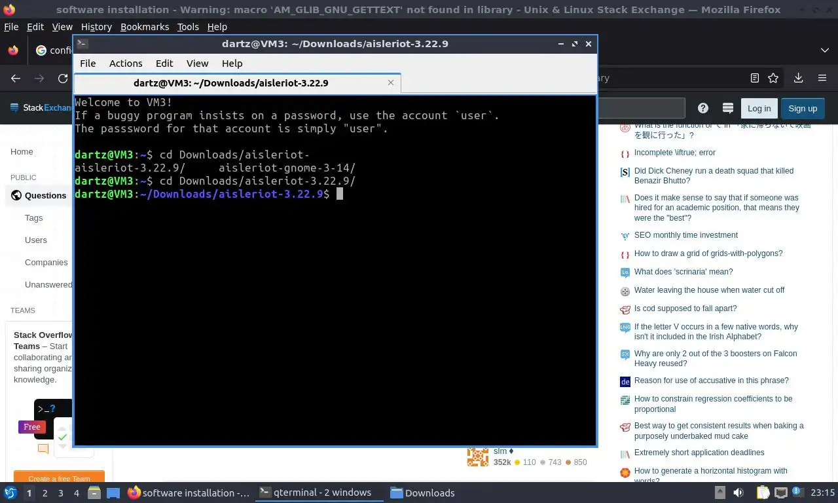Viewport: 838px width, 503px height.
Task: Open file manager drawer icon in taskbar
Action: (x=94, y=493)
